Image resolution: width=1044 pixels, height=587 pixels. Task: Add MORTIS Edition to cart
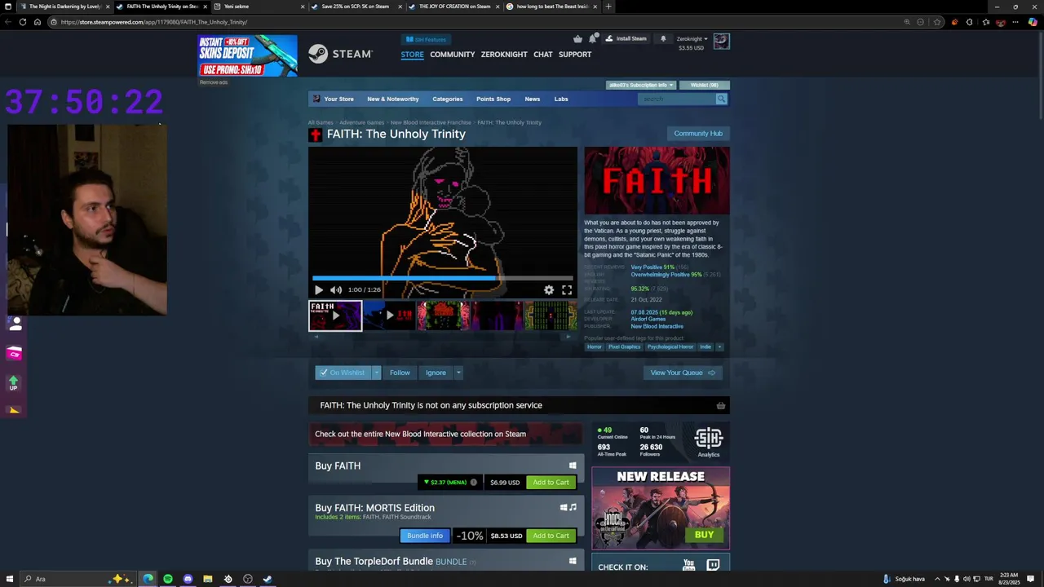click(x=551, y=536)
